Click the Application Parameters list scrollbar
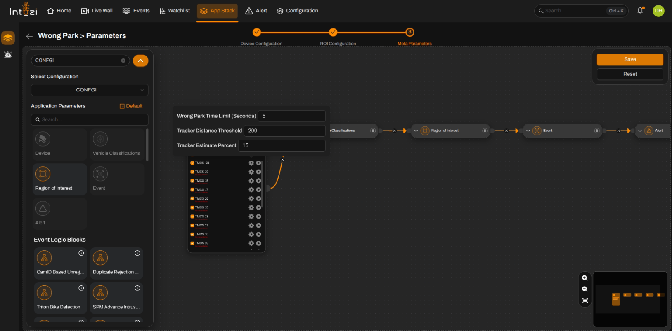This screenshot has height=331, width=672. pyautogui.click(x=147, y=145)
